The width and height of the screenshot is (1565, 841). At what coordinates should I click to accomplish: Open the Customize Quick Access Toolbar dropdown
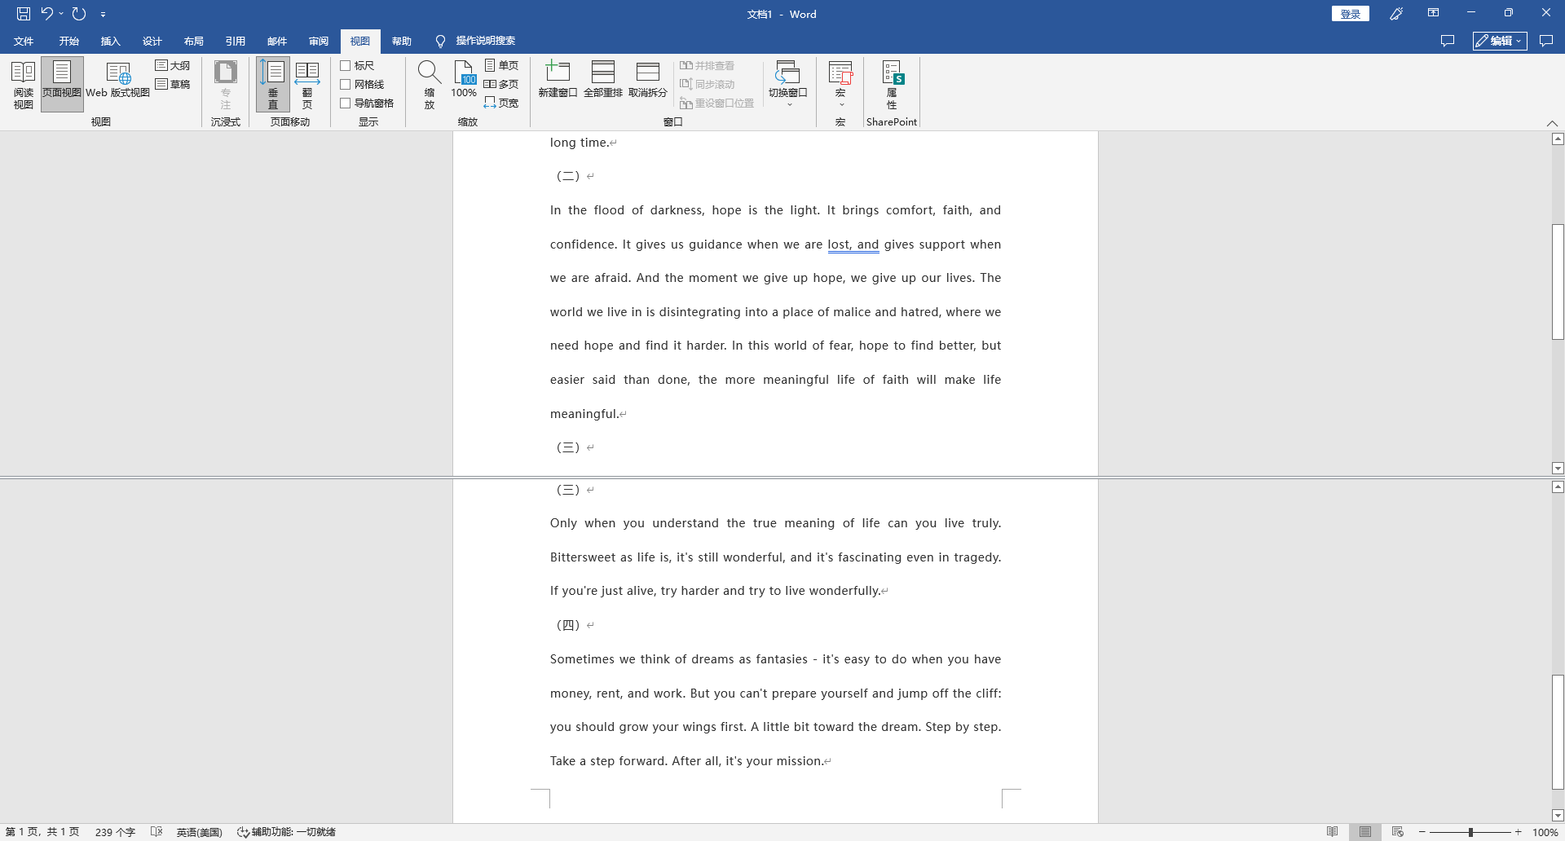click(103, 15)
